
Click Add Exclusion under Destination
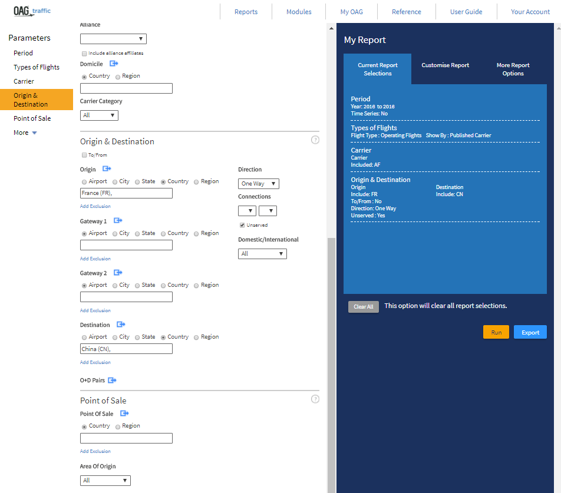coord(95,362)
